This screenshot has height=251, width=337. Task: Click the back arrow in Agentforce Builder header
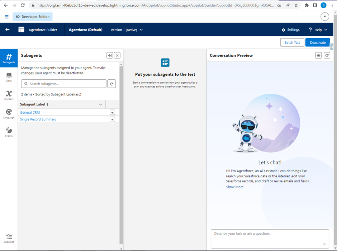coord(7,30)
